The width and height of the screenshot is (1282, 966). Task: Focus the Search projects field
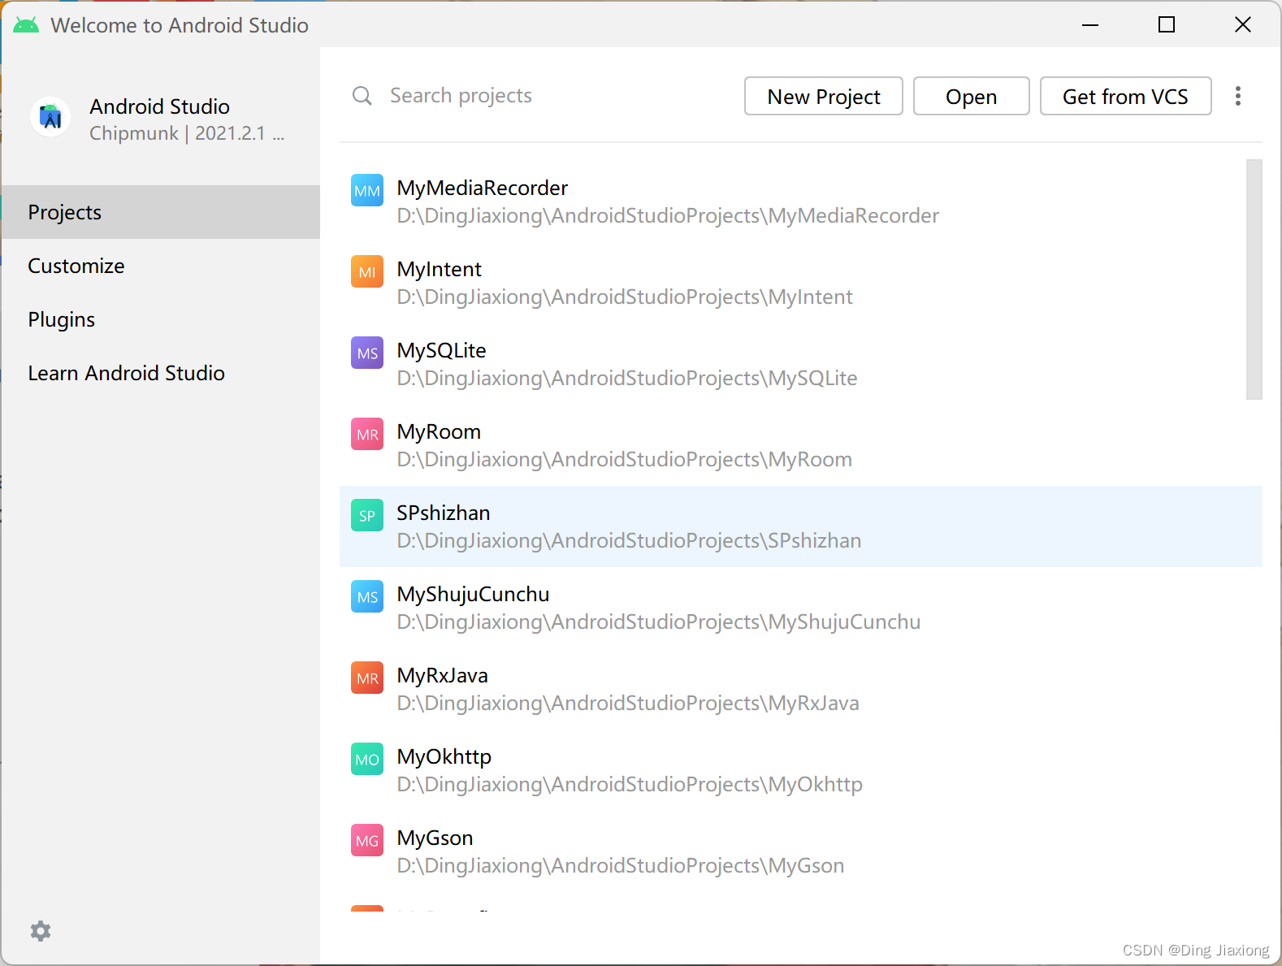(x=541, y=96)
